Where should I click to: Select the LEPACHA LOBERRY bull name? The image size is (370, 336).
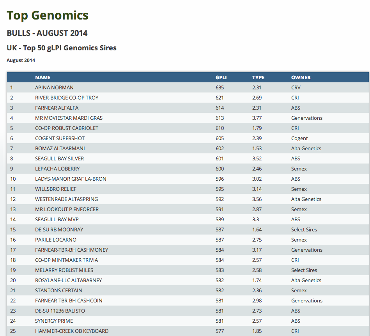(x=57, y=169)
